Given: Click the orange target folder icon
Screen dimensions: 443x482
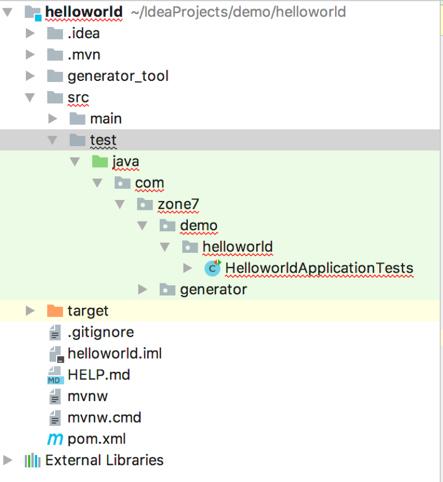Looking at the screenshot, I should pos(55,311).
